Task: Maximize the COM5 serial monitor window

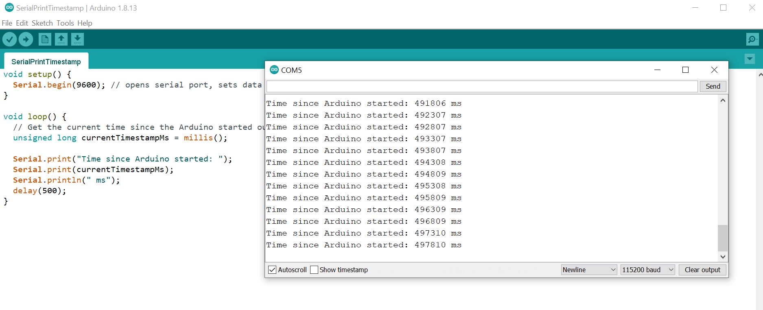Action: pos(685,70)
